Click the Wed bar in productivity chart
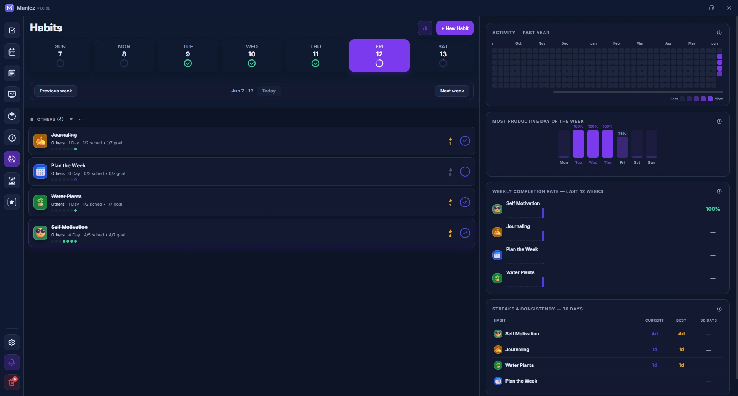This screenshot has height=396, width=738. pos(593,144)
